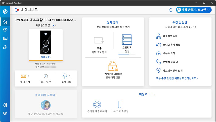
Task: Refresh the dashboard with circular arrow
Action: (171, 10)
